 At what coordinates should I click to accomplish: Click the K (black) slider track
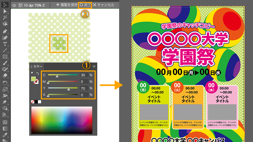tap(63, 94)
